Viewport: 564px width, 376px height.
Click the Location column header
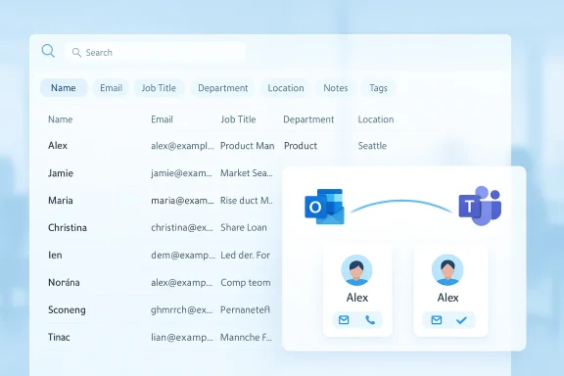(376, 119)
